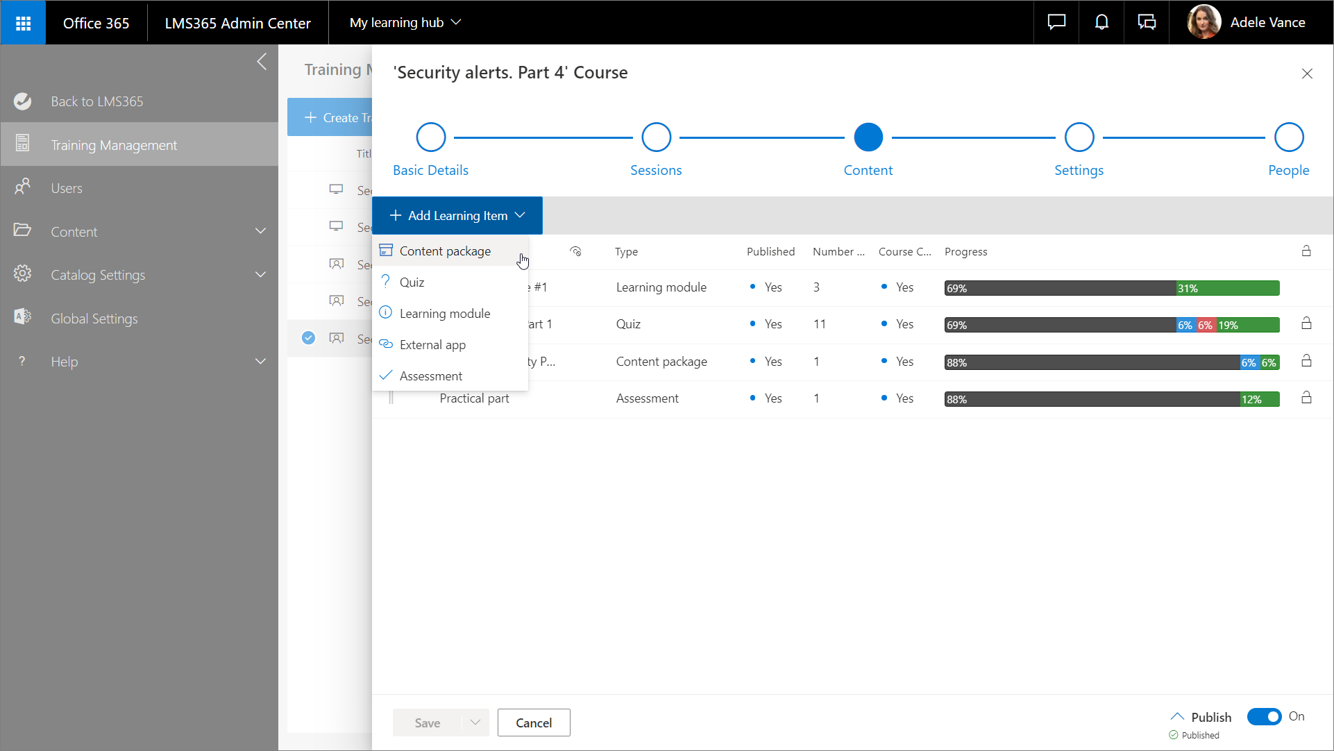Uncheck the selected training row checkmark
The width and height of the screenshot is (1334, 751).
308,338
